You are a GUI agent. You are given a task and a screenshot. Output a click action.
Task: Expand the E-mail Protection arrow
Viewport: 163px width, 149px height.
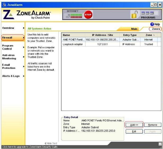[24, 67]
